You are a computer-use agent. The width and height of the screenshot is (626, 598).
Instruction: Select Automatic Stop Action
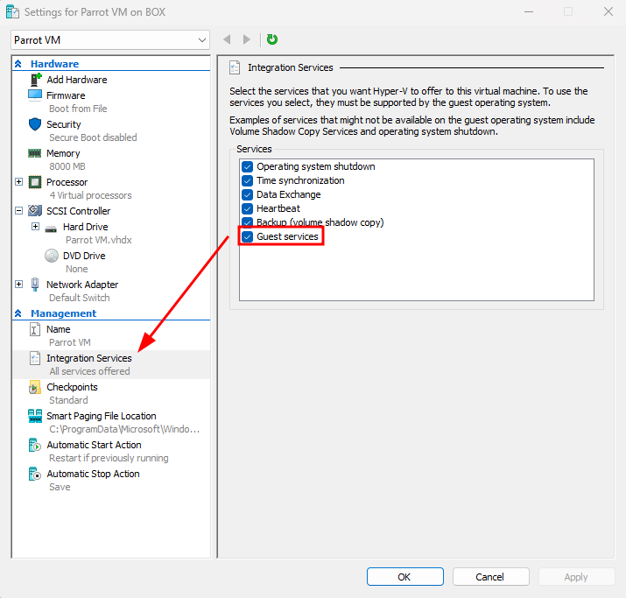(93, 474)
